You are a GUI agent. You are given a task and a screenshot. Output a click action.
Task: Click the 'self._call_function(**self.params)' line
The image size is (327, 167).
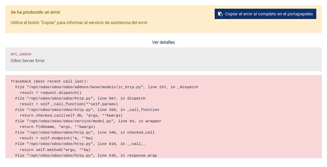click(x=69, y=104)
